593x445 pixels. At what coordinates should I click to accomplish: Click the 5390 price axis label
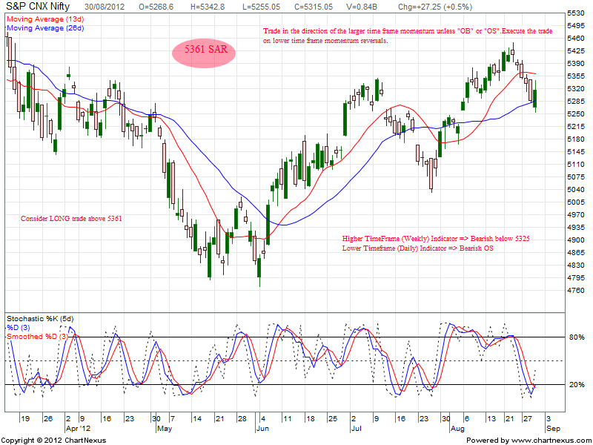(576, 63)
